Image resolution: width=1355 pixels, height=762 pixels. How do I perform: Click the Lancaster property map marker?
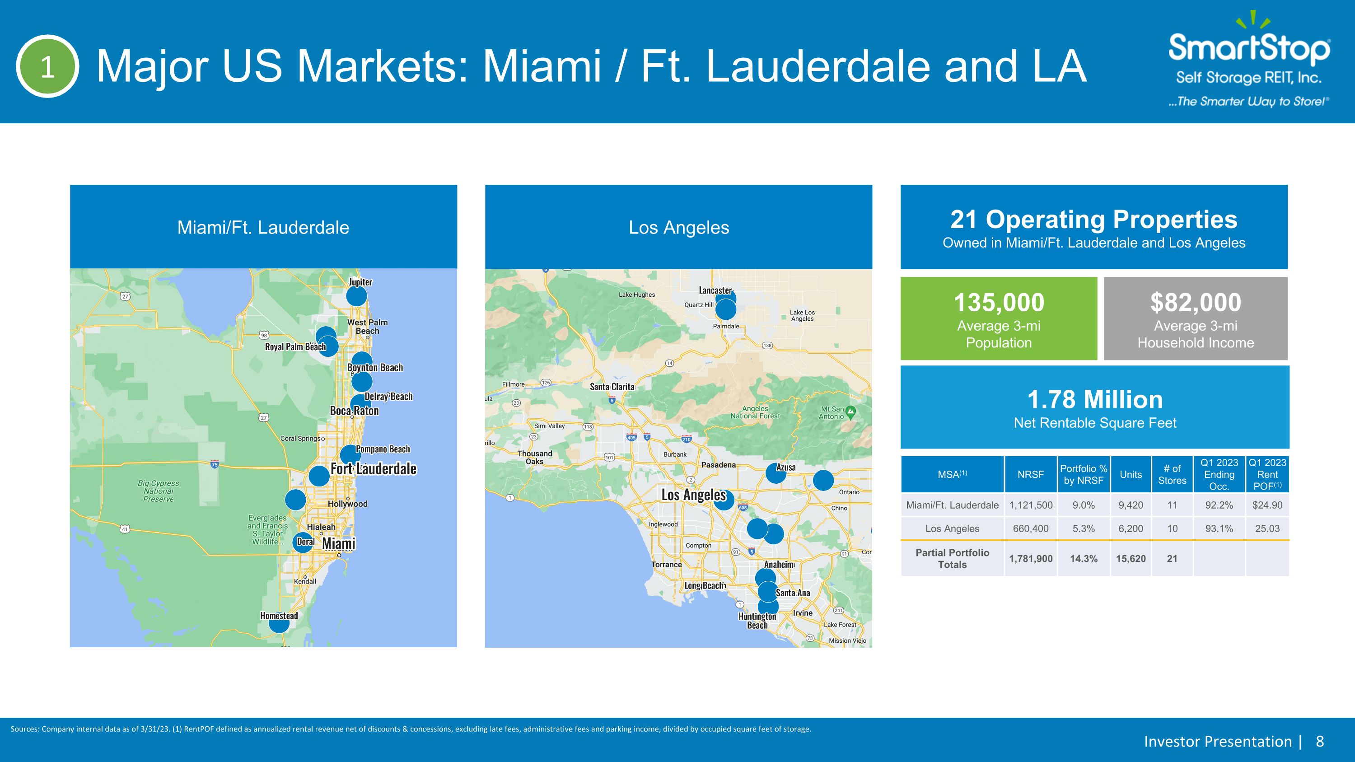tap(725, 298)
